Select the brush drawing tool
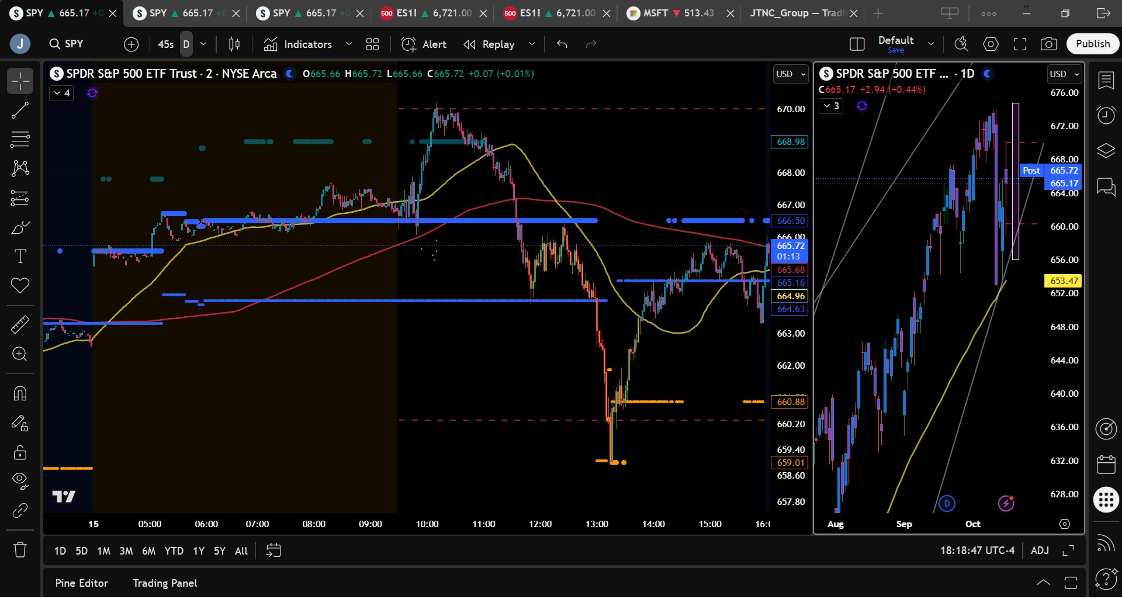This screenshot has height=599, width=1122. point(20,227)
